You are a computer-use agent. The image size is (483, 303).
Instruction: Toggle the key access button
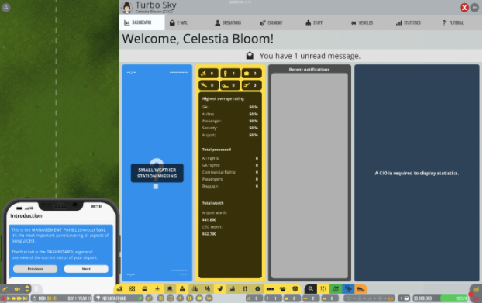point(17,289)
